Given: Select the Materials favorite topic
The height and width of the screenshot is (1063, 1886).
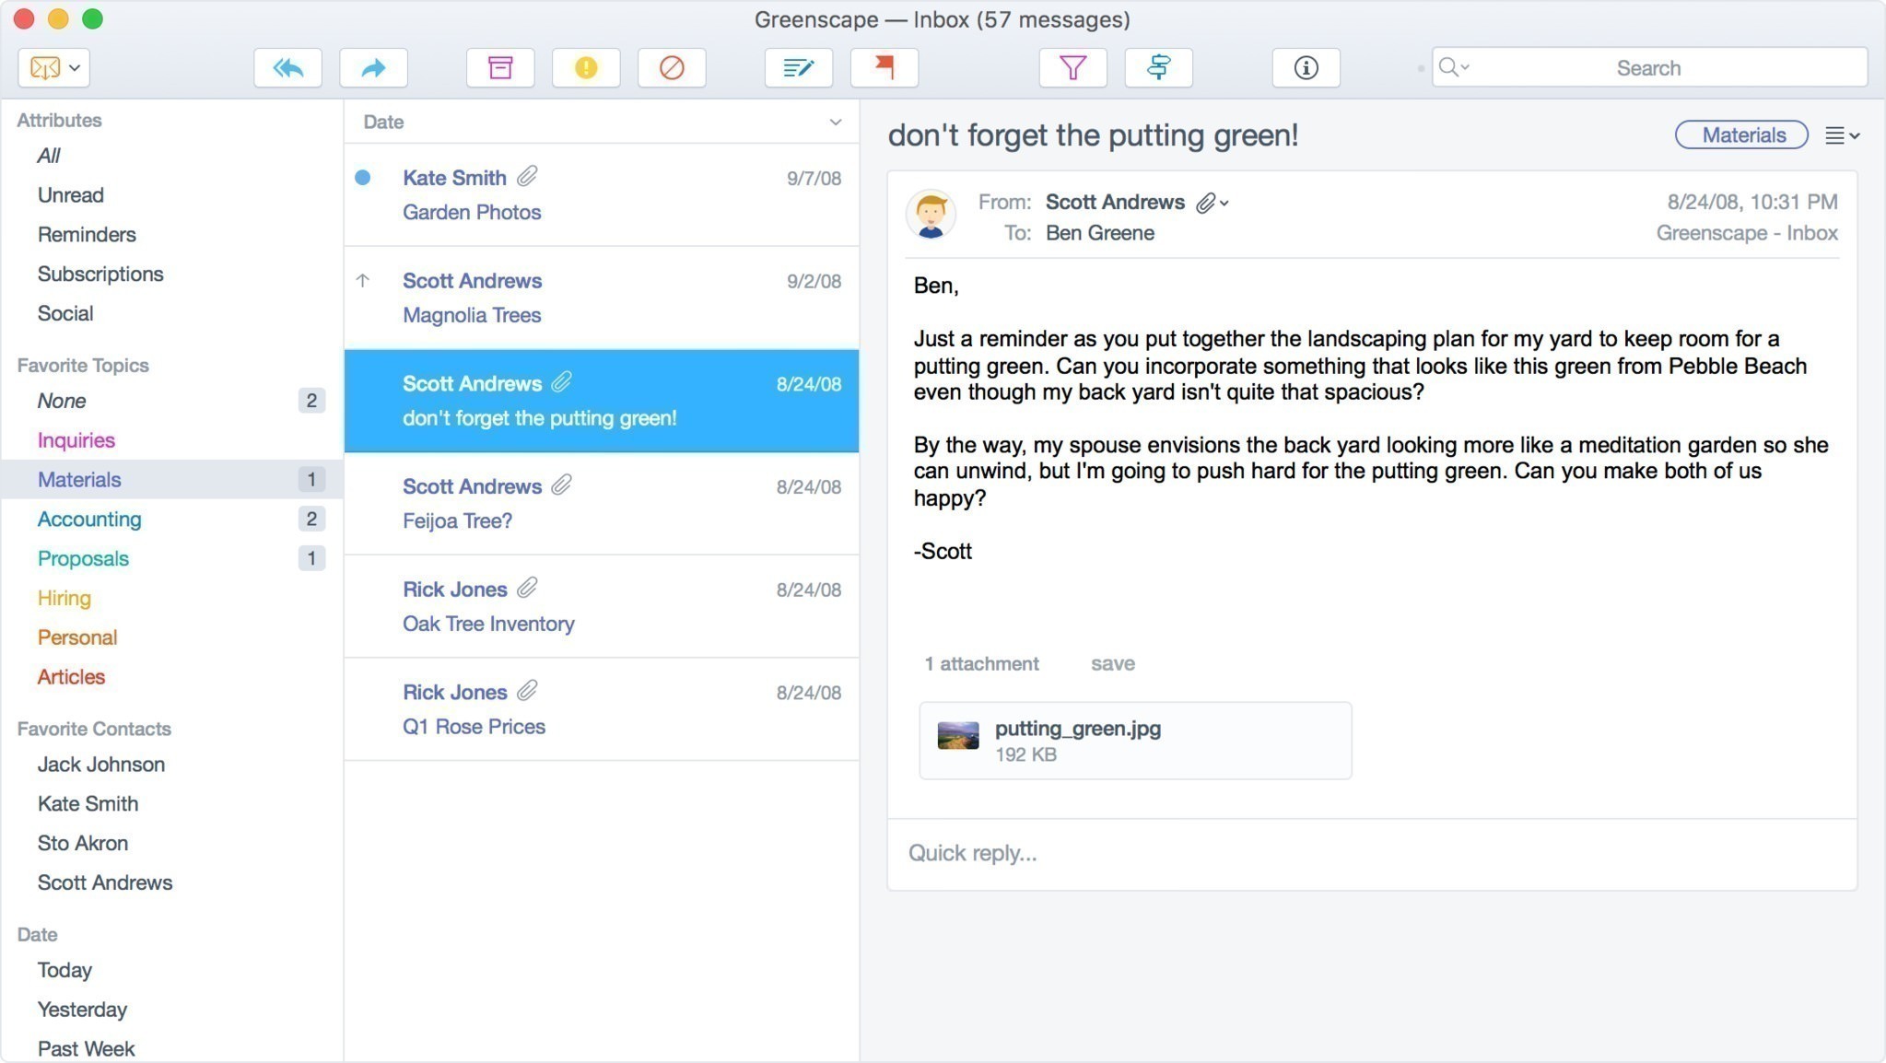Looking at the screenshot, I should point(79,480).
